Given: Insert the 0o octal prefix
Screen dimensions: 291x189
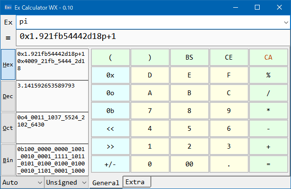Looking at the screenshot, I should pyautogui.click(x=110, y=93).
